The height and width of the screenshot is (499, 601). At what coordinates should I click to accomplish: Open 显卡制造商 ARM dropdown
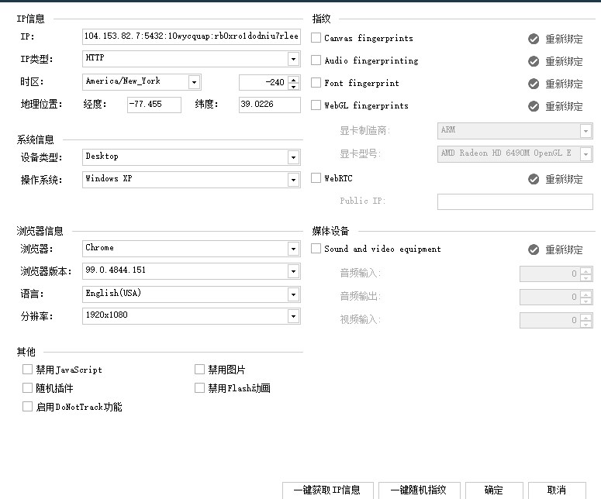(x=585, y=131)
